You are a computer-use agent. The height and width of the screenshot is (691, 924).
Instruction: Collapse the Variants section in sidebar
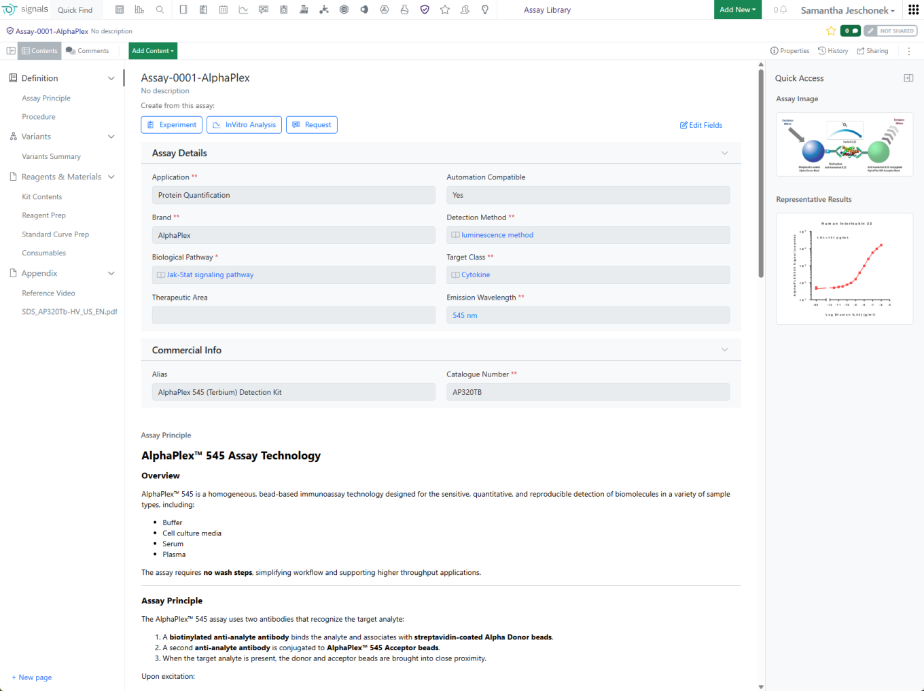(x=111, y=137)
